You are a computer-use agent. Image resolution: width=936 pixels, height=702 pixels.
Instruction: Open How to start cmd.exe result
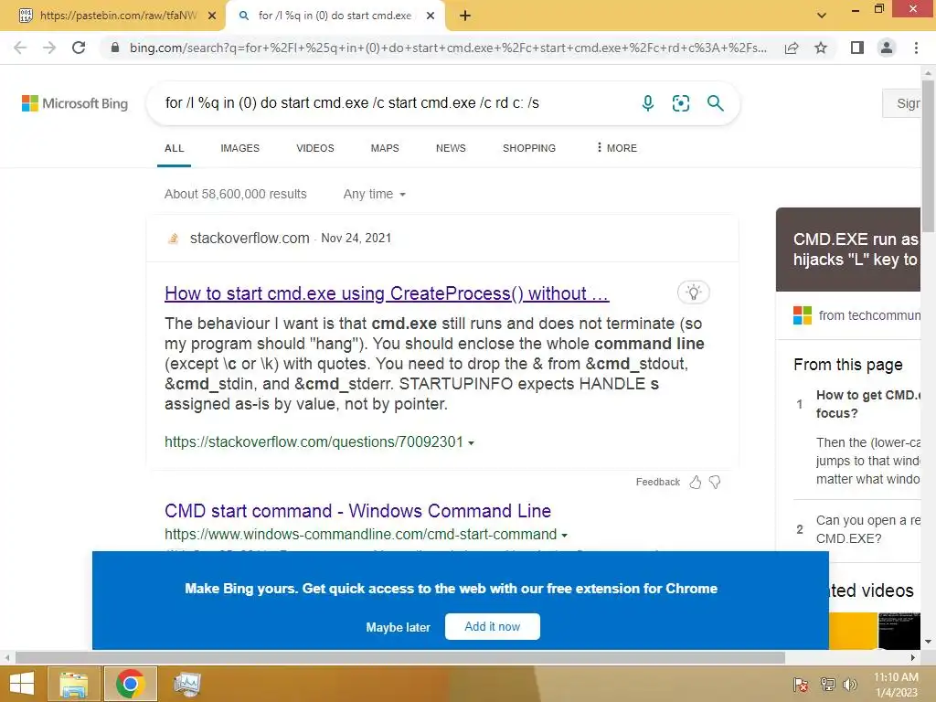coord(387,293)
